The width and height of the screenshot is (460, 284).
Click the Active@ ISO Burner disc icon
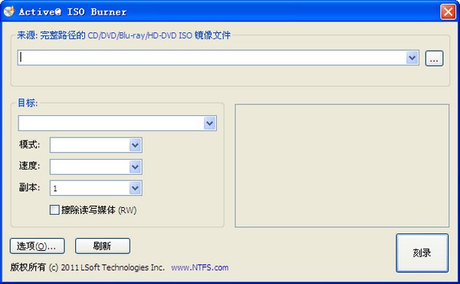8,12
